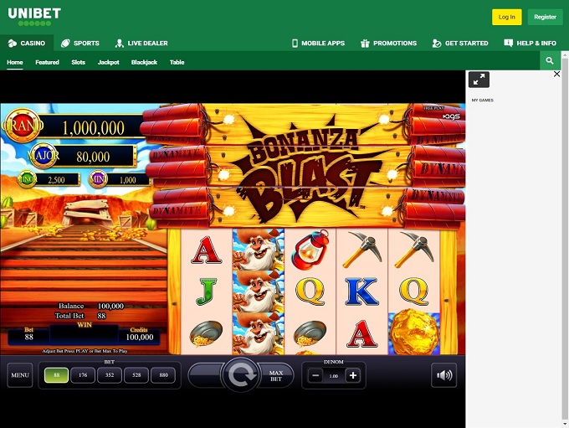Choose the 352 bet option
The height and width of the screenshot is (428, 569).
110,375
